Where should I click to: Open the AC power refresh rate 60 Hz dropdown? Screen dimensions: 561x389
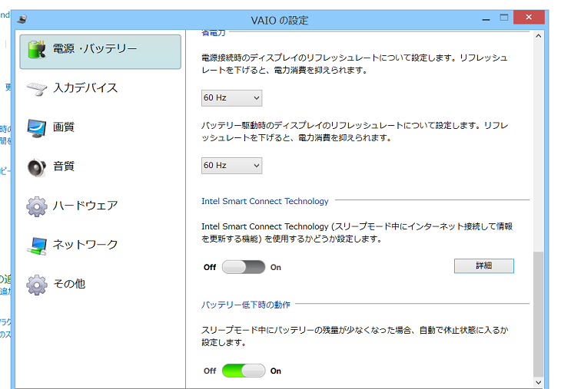[231, 98]
